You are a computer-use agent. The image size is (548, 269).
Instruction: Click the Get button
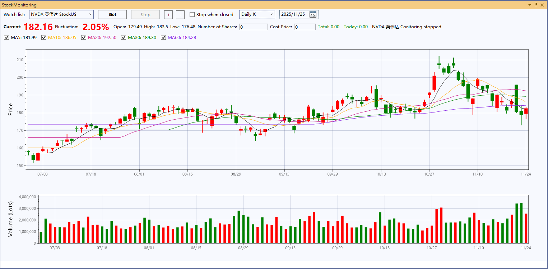click(x=112, y=15)
